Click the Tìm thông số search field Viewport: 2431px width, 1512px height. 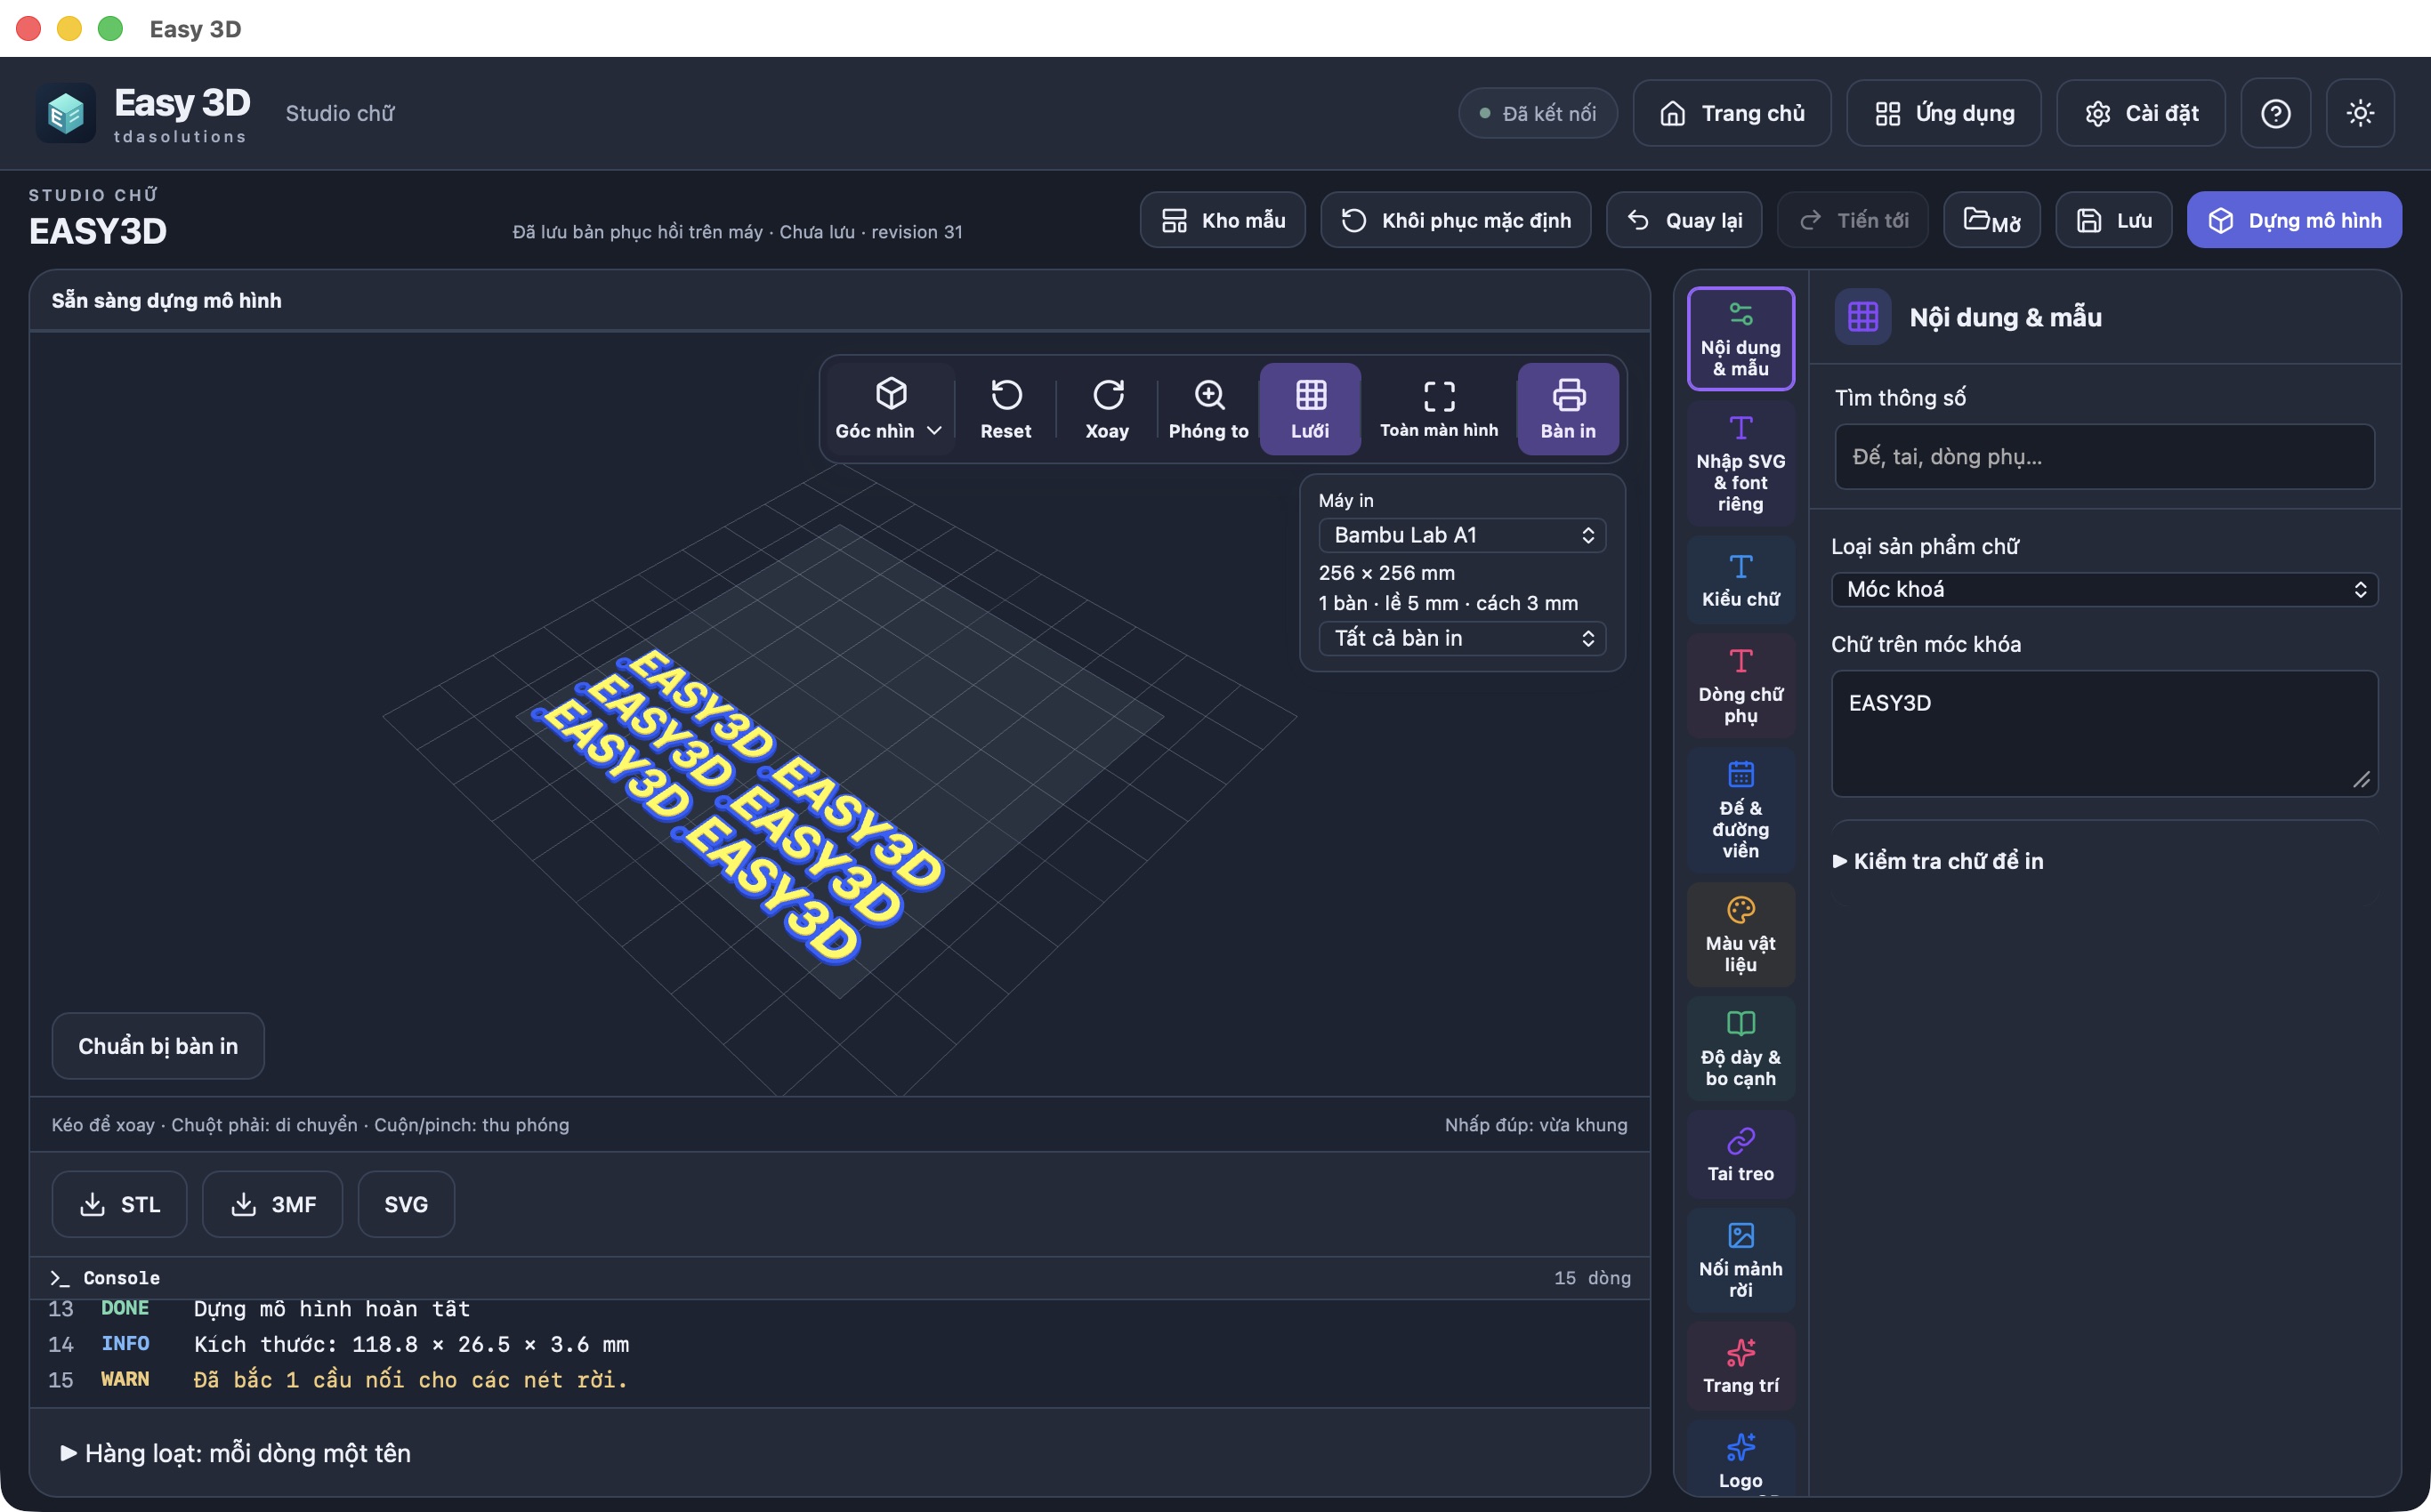click(x=2104, y=457)
